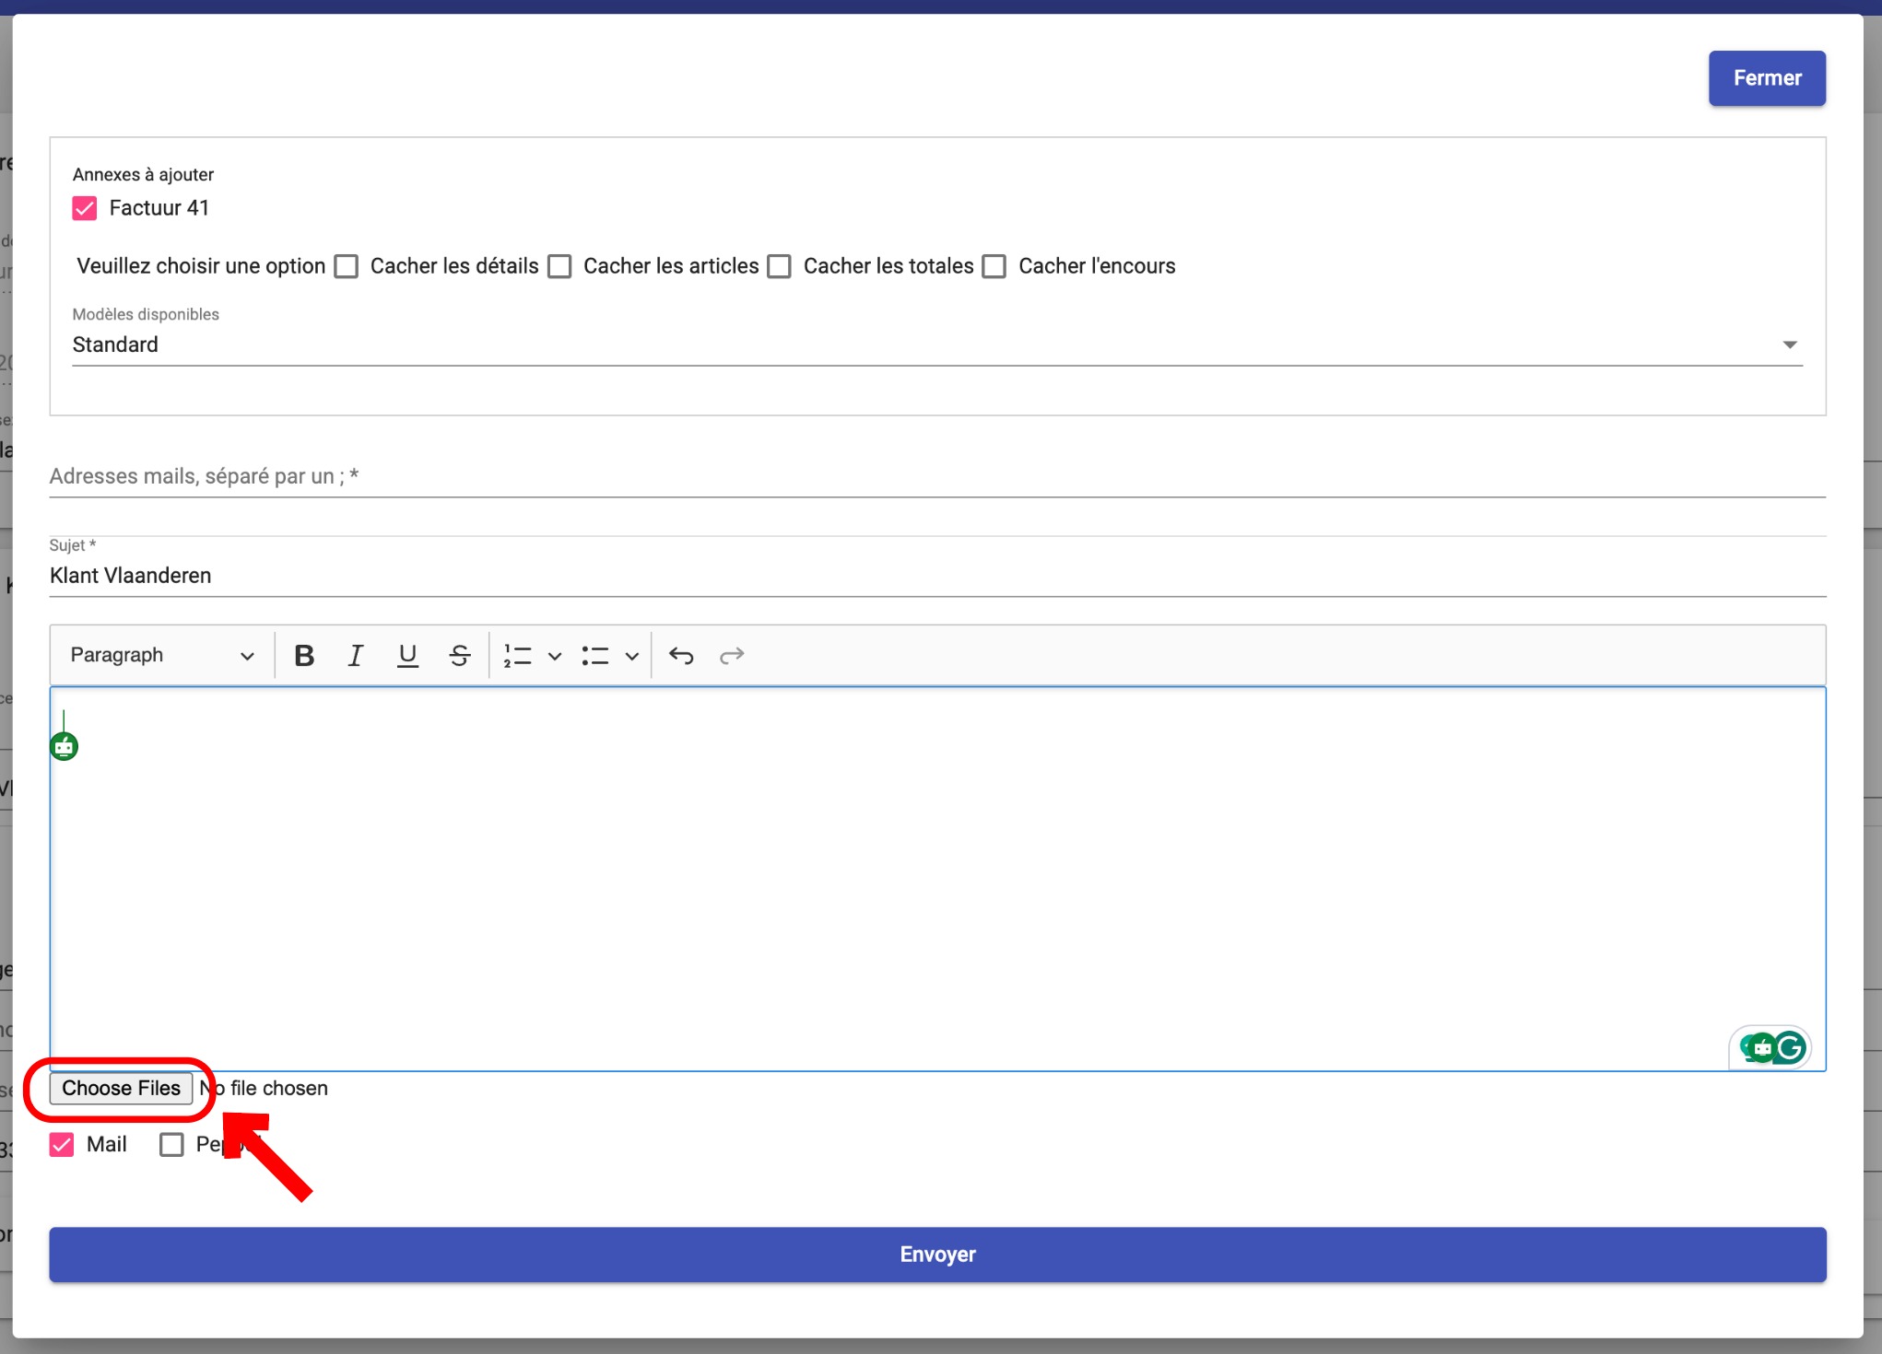Expand bulleted list style options
The width and height of the screenshot is (1882, 1354).
632,655
